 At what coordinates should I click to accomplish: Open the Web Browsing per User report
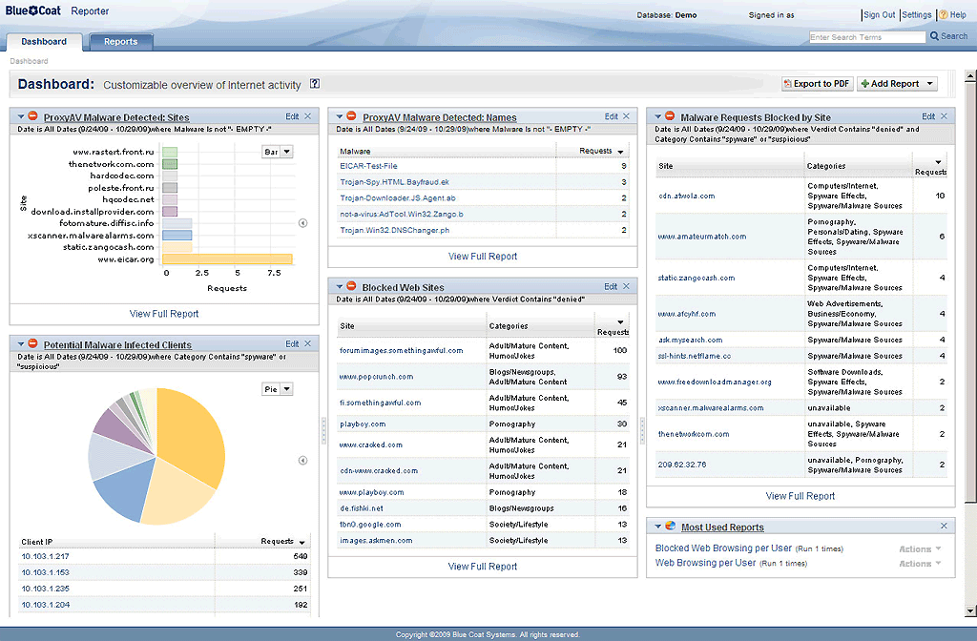click(705, 563)
